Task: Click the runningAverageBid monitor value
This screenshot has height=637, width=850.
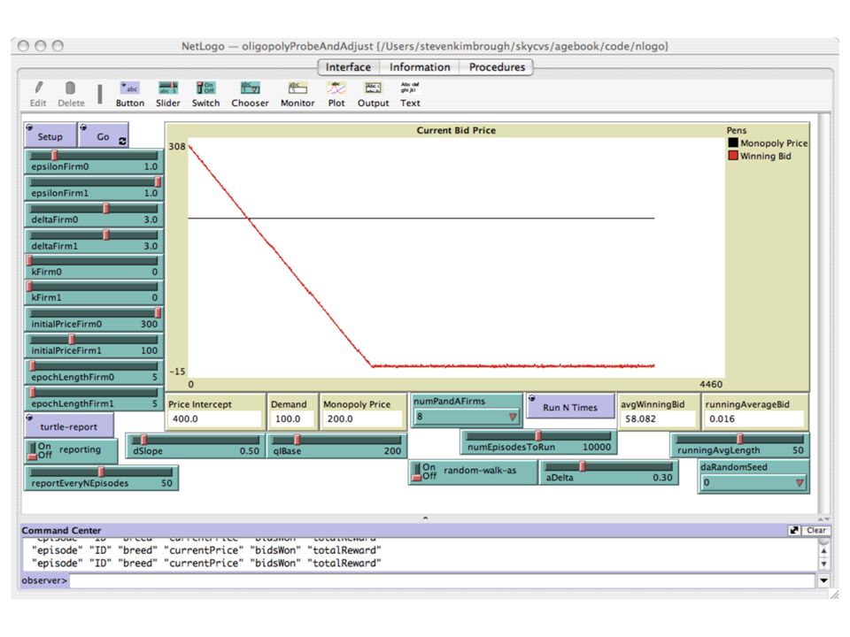Action: (x=754, y=418)
